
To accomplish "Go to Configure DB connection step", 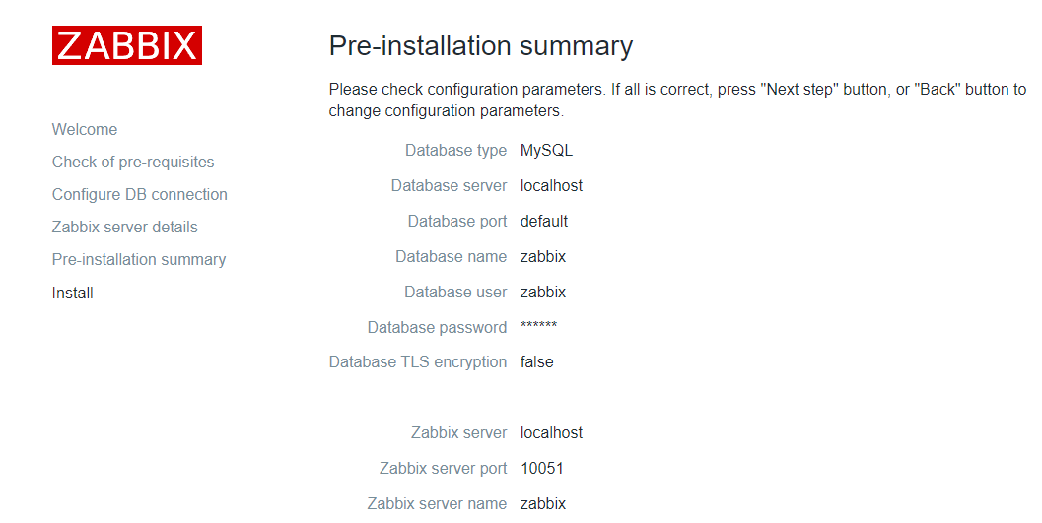I will click(140, 195).
